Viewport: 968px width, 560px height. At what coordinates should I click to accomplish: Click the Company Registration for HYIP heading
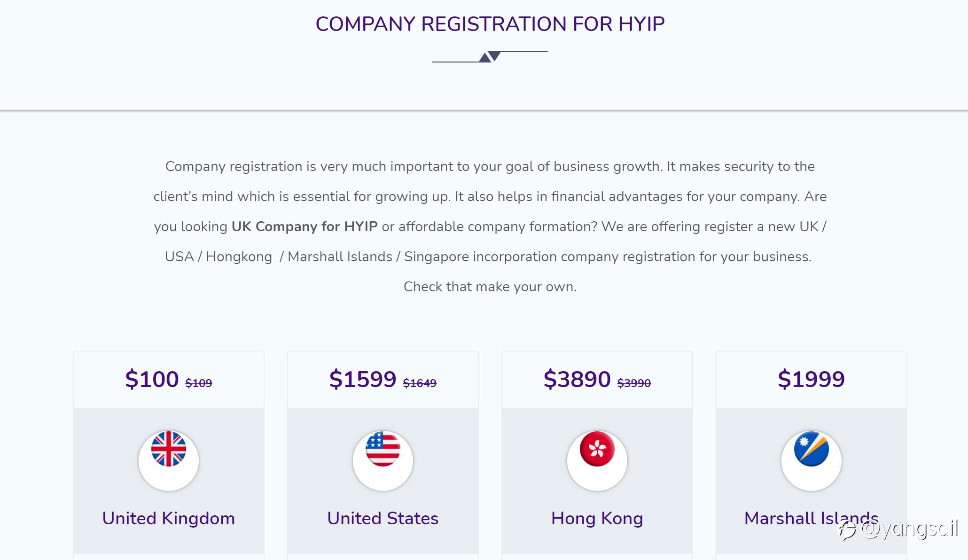[490, 24]
